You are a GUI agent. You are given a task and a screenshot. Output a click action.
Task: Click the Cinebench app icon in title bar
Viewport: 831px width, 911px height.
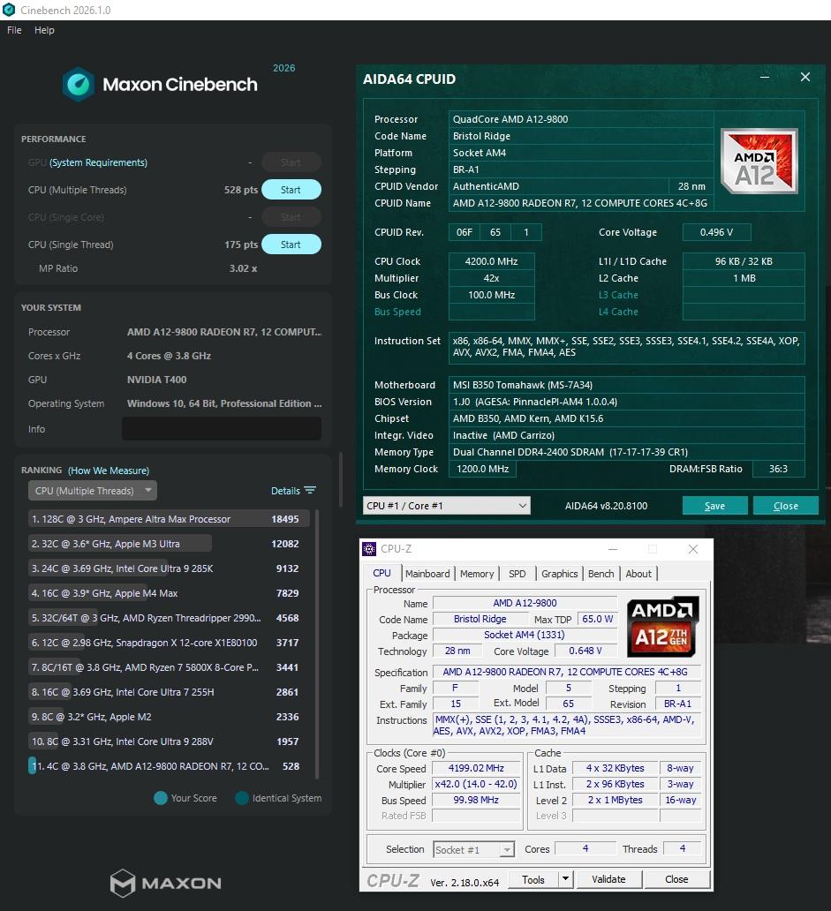pos(9,10)
